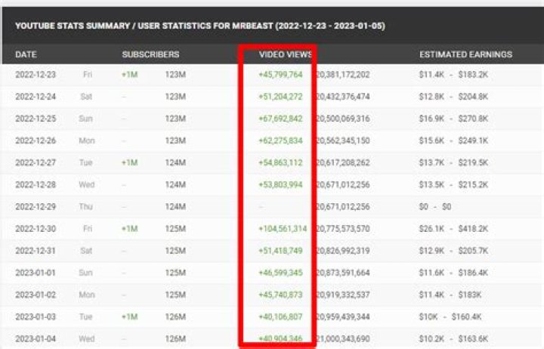The width and height of the screenshot is (544, 349).
Task: Select the $16.9K - $270.8K earnings cell
Action: pos(453,119)
